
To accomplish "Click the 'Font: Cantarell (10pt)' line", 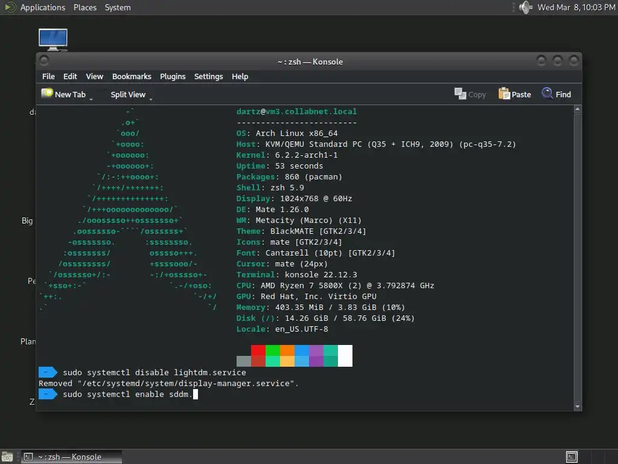I will [316, 253].
